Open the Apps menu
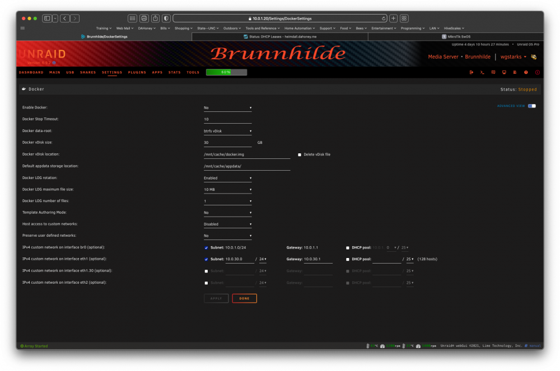Image resolution: width=560 pixels, height=371 pixels. (x=157, y=72)
